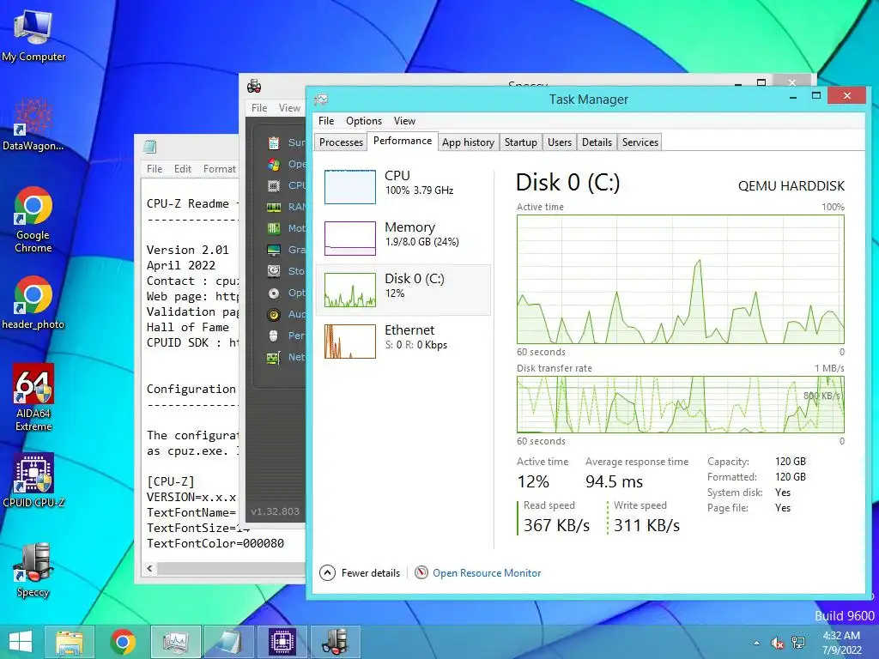
Task: Select the CPU-Z taskbar button
Action: (282, 642)
